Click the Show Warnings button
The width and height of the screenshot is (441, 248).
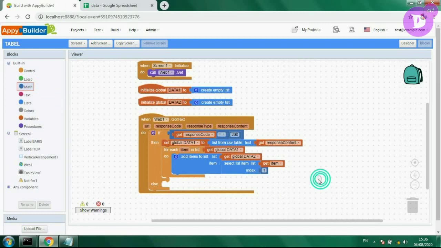tap(93, 210)
